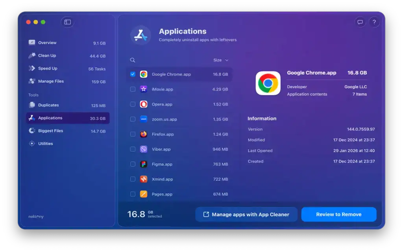Open the Size sort dropdown
This screenshot has height=252, width=403.
click(221, 60)
